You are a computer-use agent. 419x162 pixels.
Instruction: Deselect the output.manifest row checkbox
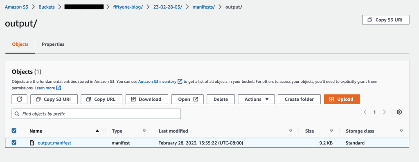pyautogui.click(x=14, y=142)
